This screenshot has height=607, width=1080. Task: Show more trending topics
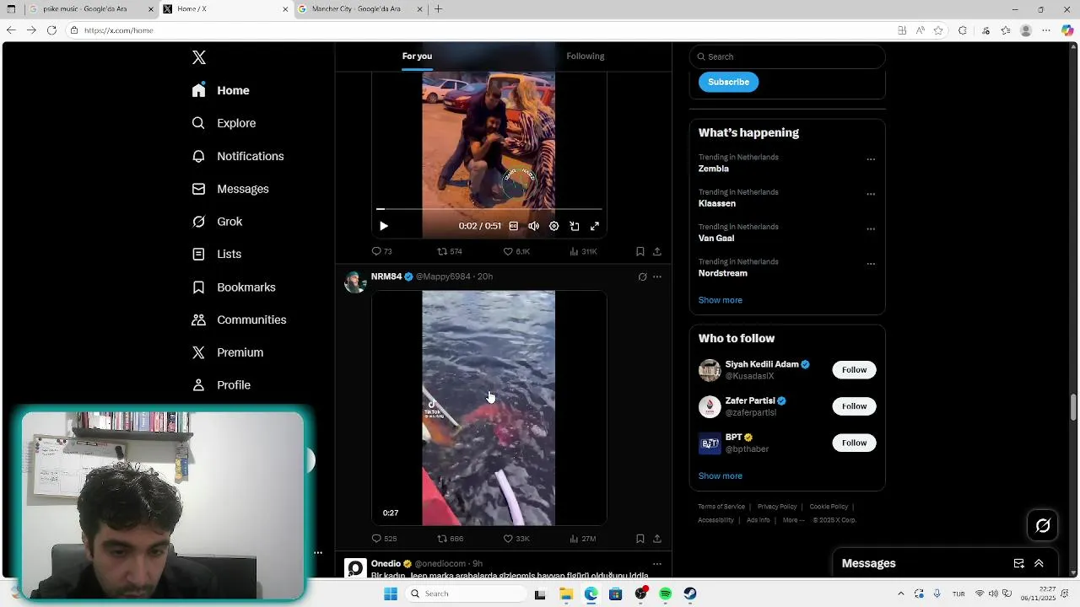721,300
